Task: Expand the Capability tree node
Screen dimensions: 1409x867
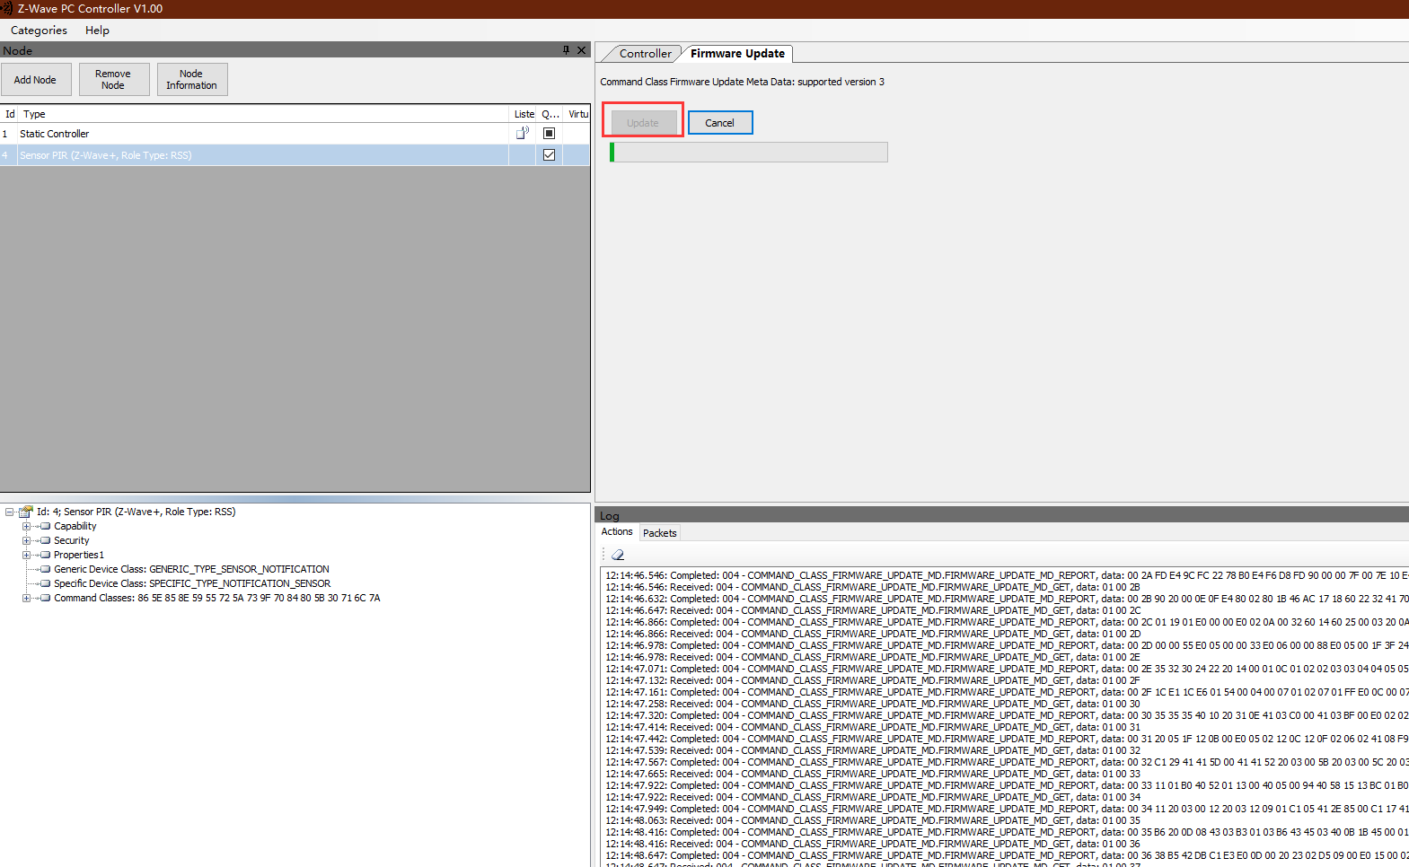Action: click(26, 526)
